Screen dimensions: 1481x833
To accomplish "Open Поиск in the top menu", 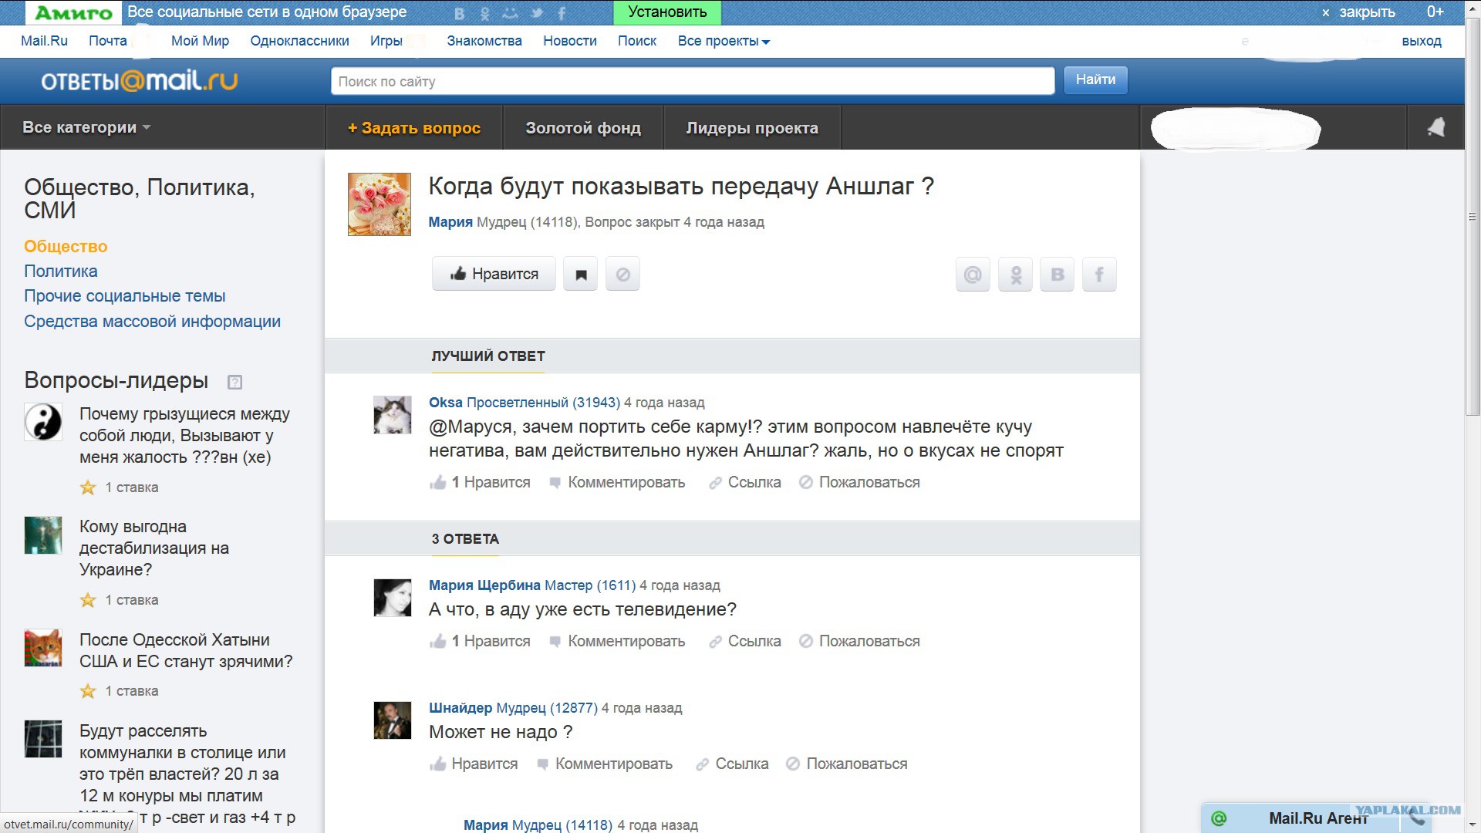I will coord(637,42).
